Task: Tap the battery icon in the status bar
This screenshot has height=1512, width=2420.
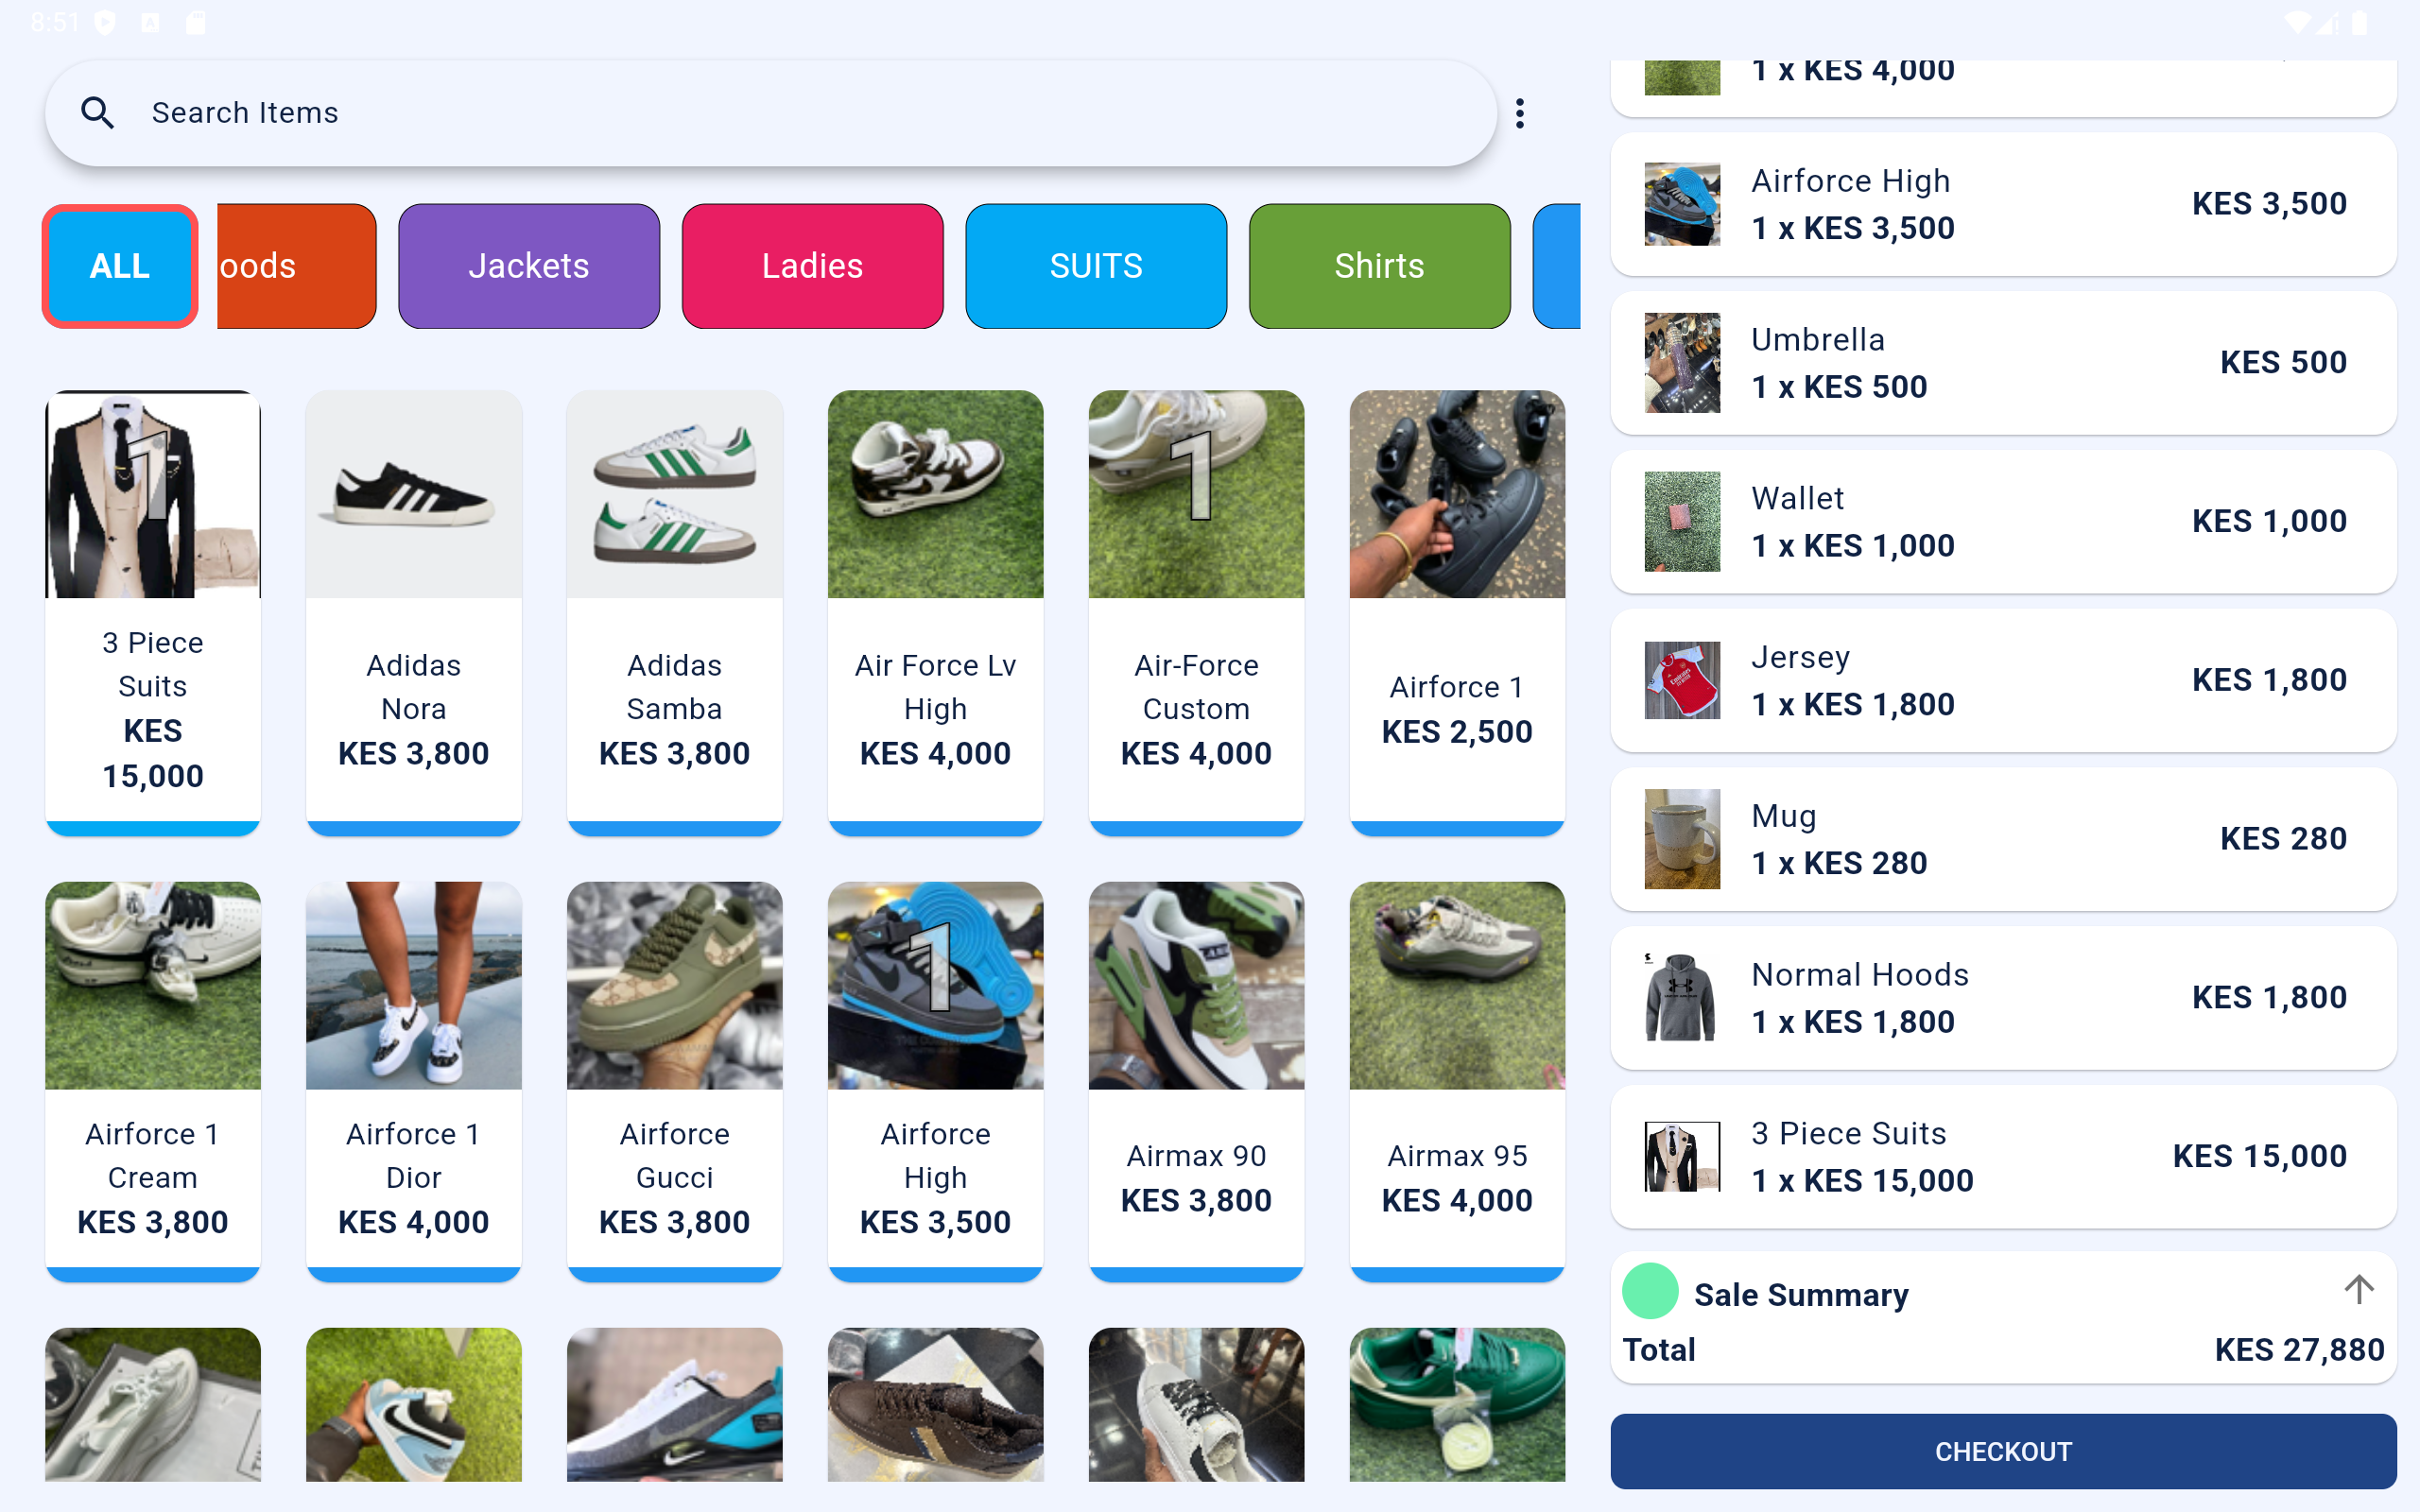Action: click(2359, 22)
